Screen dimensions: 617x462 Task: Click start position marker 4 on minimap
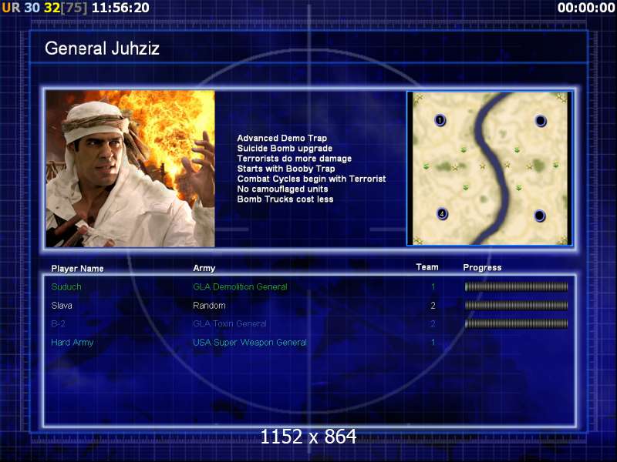point(442,214)
